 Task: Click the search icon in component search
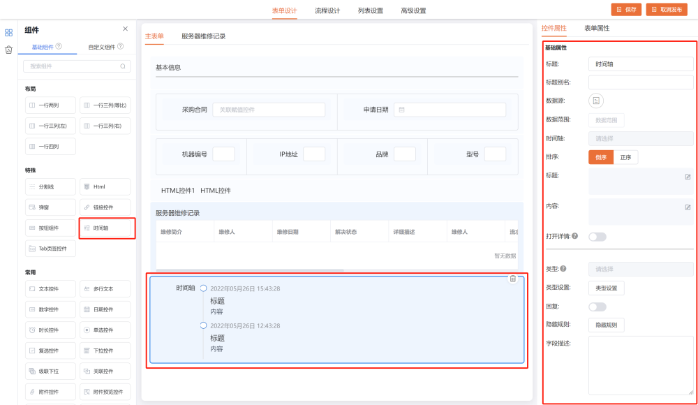[x=123, y=66]
